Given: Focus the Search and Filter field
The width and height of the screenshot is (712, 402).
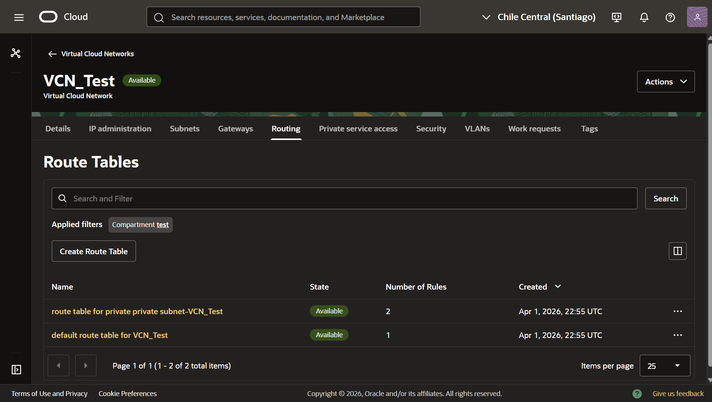Looking at the screenshot, I should pos(344,198).
